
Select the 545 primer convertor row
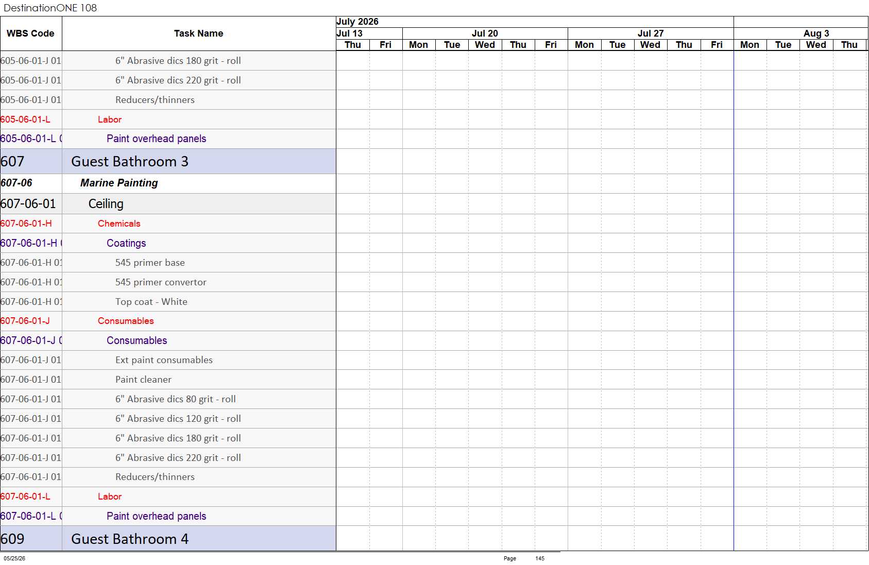(168, 282)
